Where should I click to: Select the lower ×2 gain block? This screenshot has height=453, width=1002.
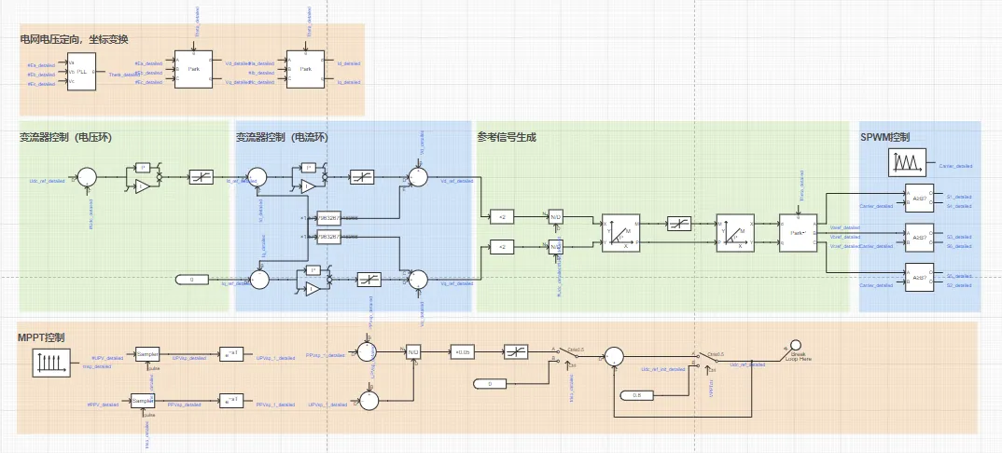coord(502,246)
